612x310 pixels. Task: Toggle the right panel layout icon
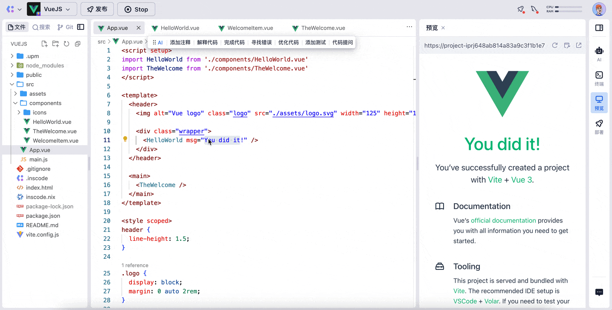[x=599, y=28]
